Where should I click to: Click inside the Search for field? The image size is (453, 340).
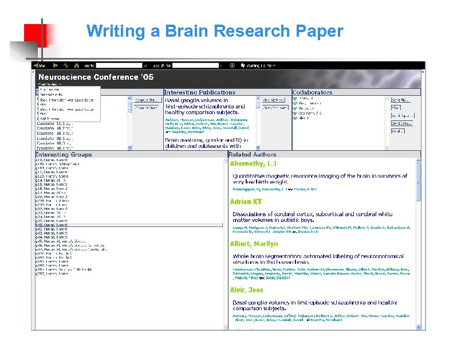point(196,65)
